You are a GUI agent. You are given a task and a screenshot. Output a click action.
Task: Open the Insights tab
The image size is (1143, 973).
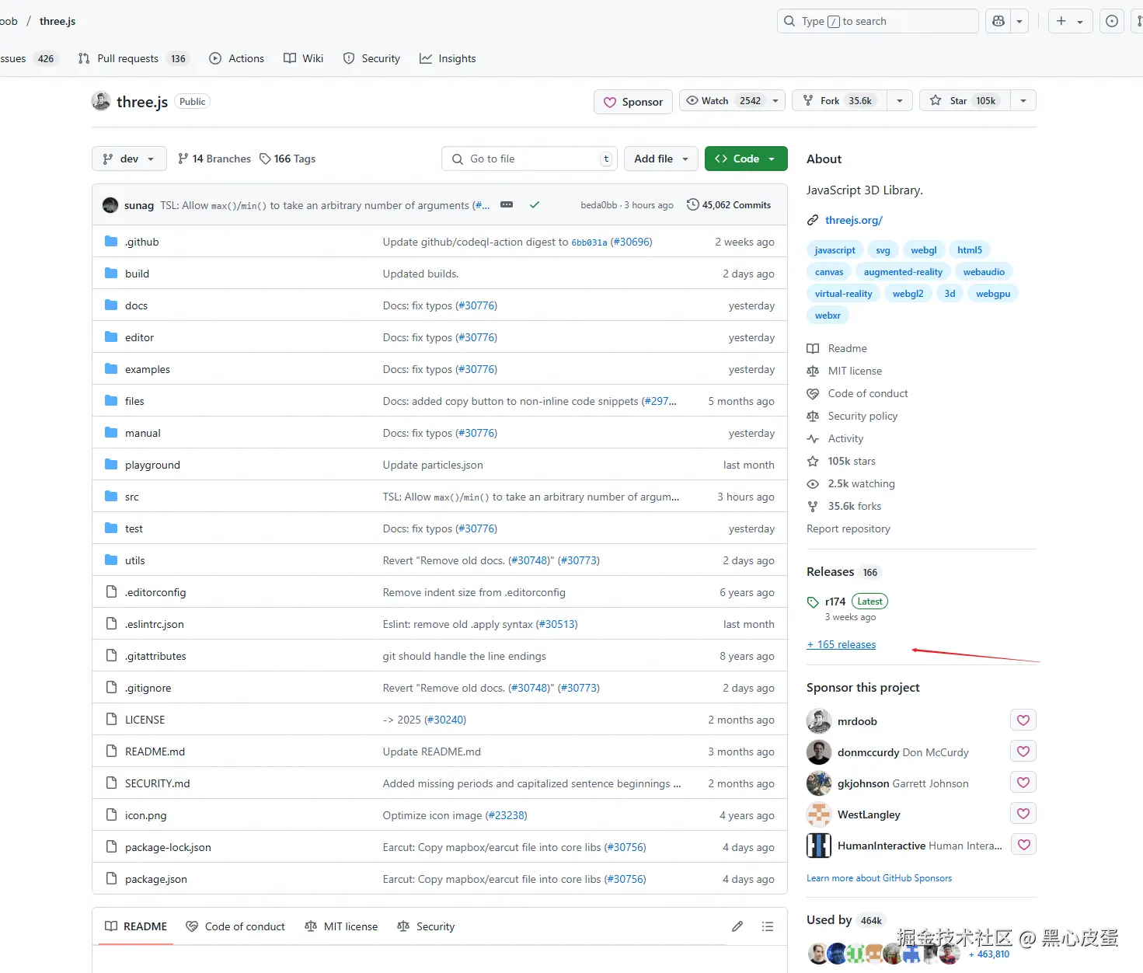448,58
